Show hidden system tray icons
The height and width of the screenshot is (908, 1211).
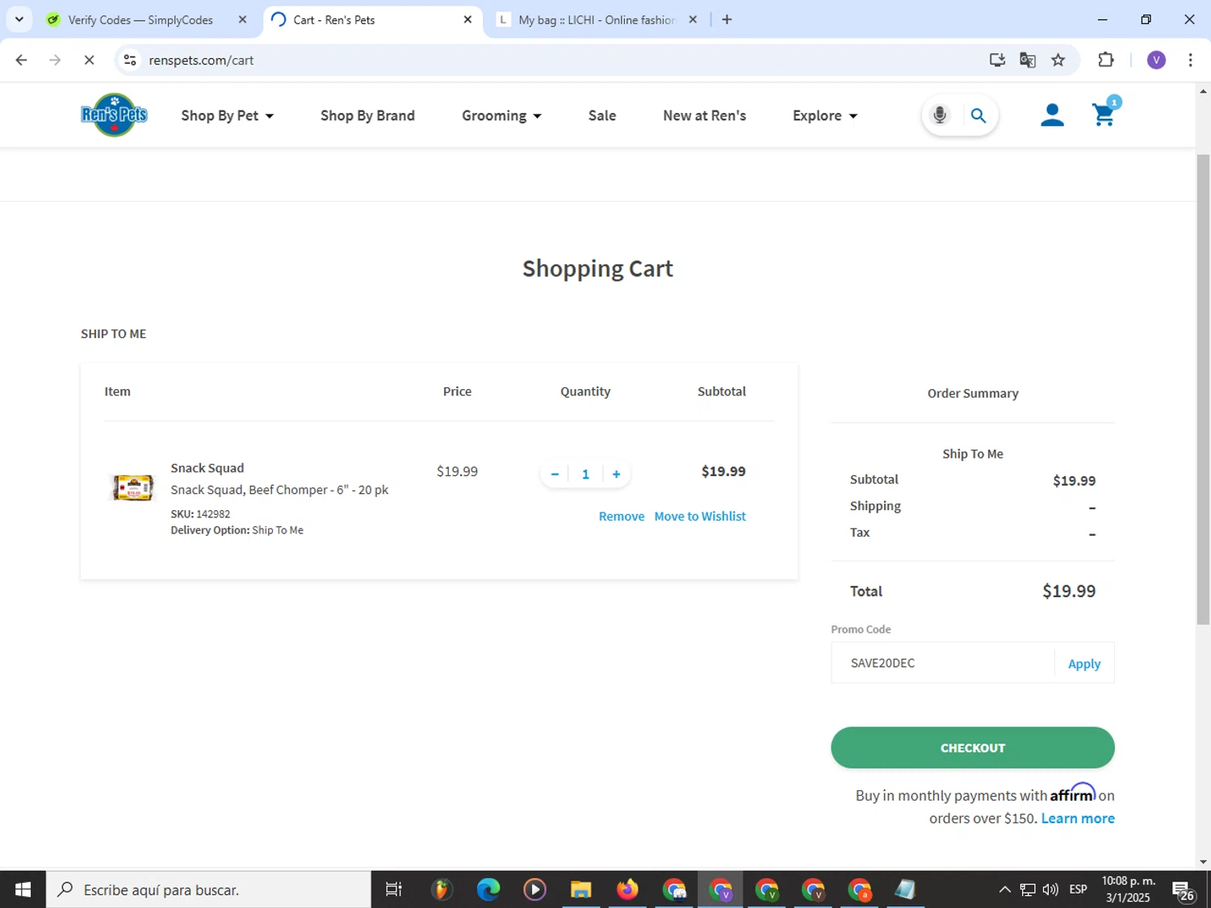(x=1004, y=889)
